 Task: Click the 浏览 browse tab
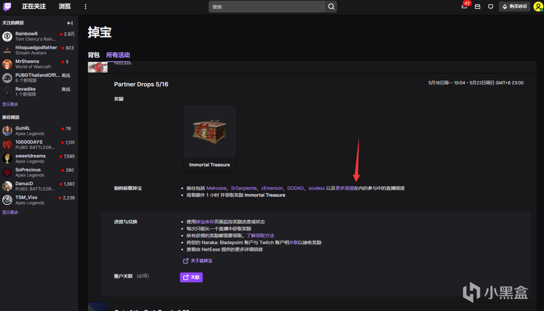point(65,7)
